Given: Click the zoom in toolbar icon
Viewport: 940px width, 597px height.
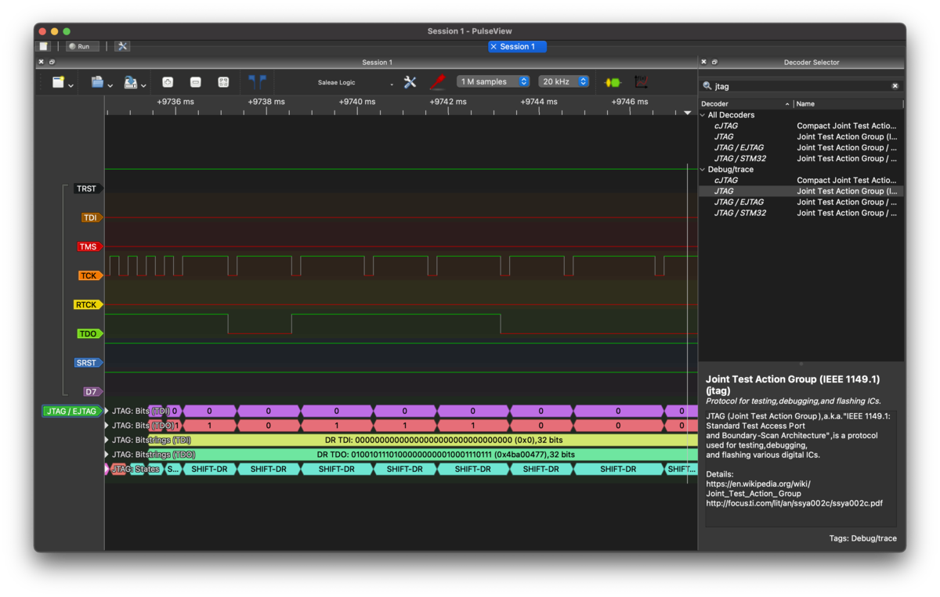Looking at the screenshot, I should click(x=168, y=82).
